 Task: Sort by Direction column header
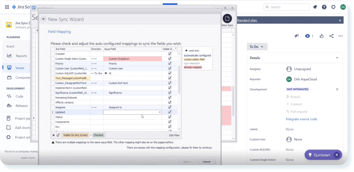(97, 49)
